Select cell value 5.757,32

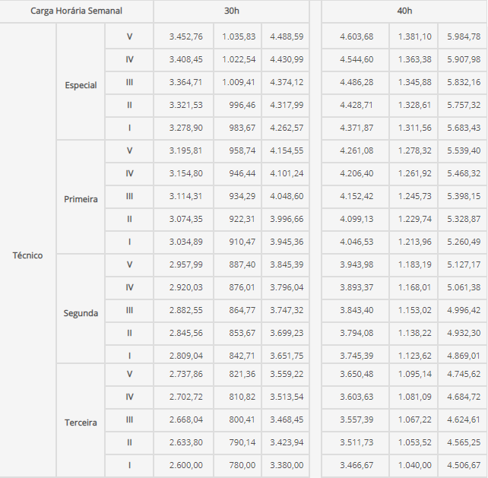[464, 105]
